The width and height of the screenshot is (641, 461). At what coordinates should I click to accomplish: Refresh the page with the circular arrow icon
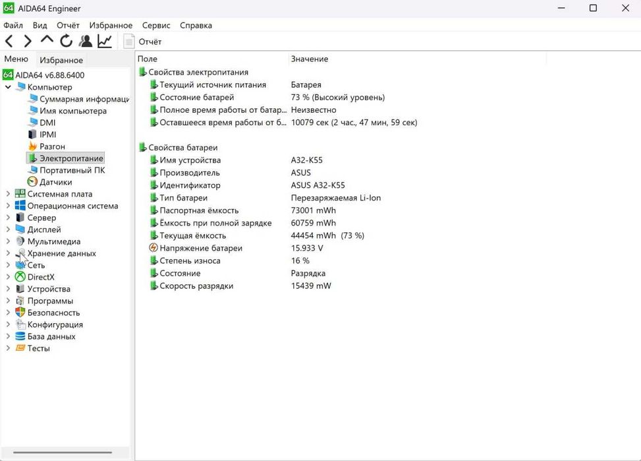click(x=66, y=41)
